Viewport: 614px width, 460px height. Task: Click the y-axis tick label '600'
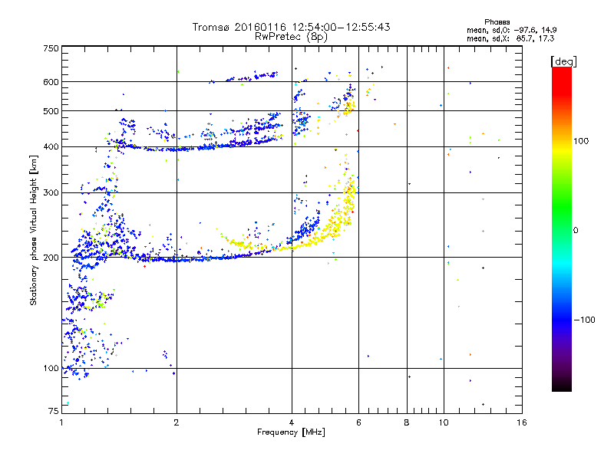click(x=51, y=82)
